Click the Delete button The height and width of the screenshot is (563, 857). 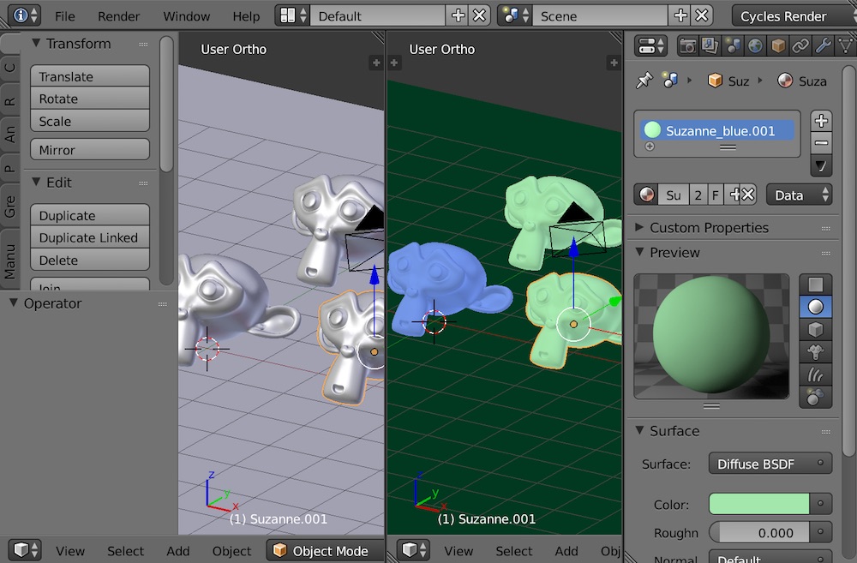[x=90, y=260]
